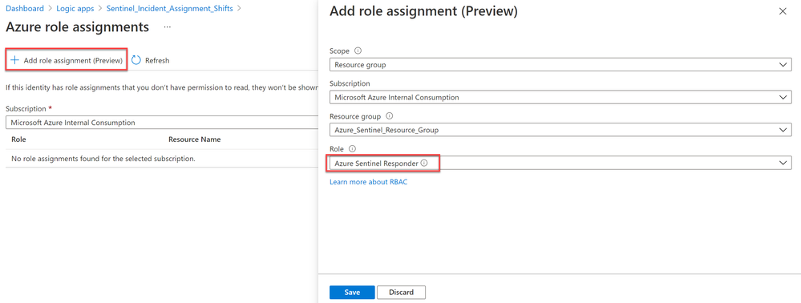Save the role assignment
The height and width of the screenshot is (303, 801).
(x=352, y=293)
